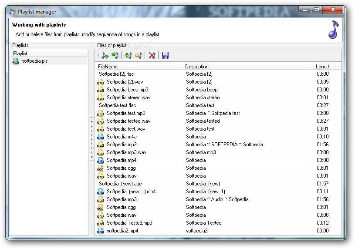Minimize the Playlist manager window
Image resolution: width=355 pixels, height=249 pixels.
point(305,10)
